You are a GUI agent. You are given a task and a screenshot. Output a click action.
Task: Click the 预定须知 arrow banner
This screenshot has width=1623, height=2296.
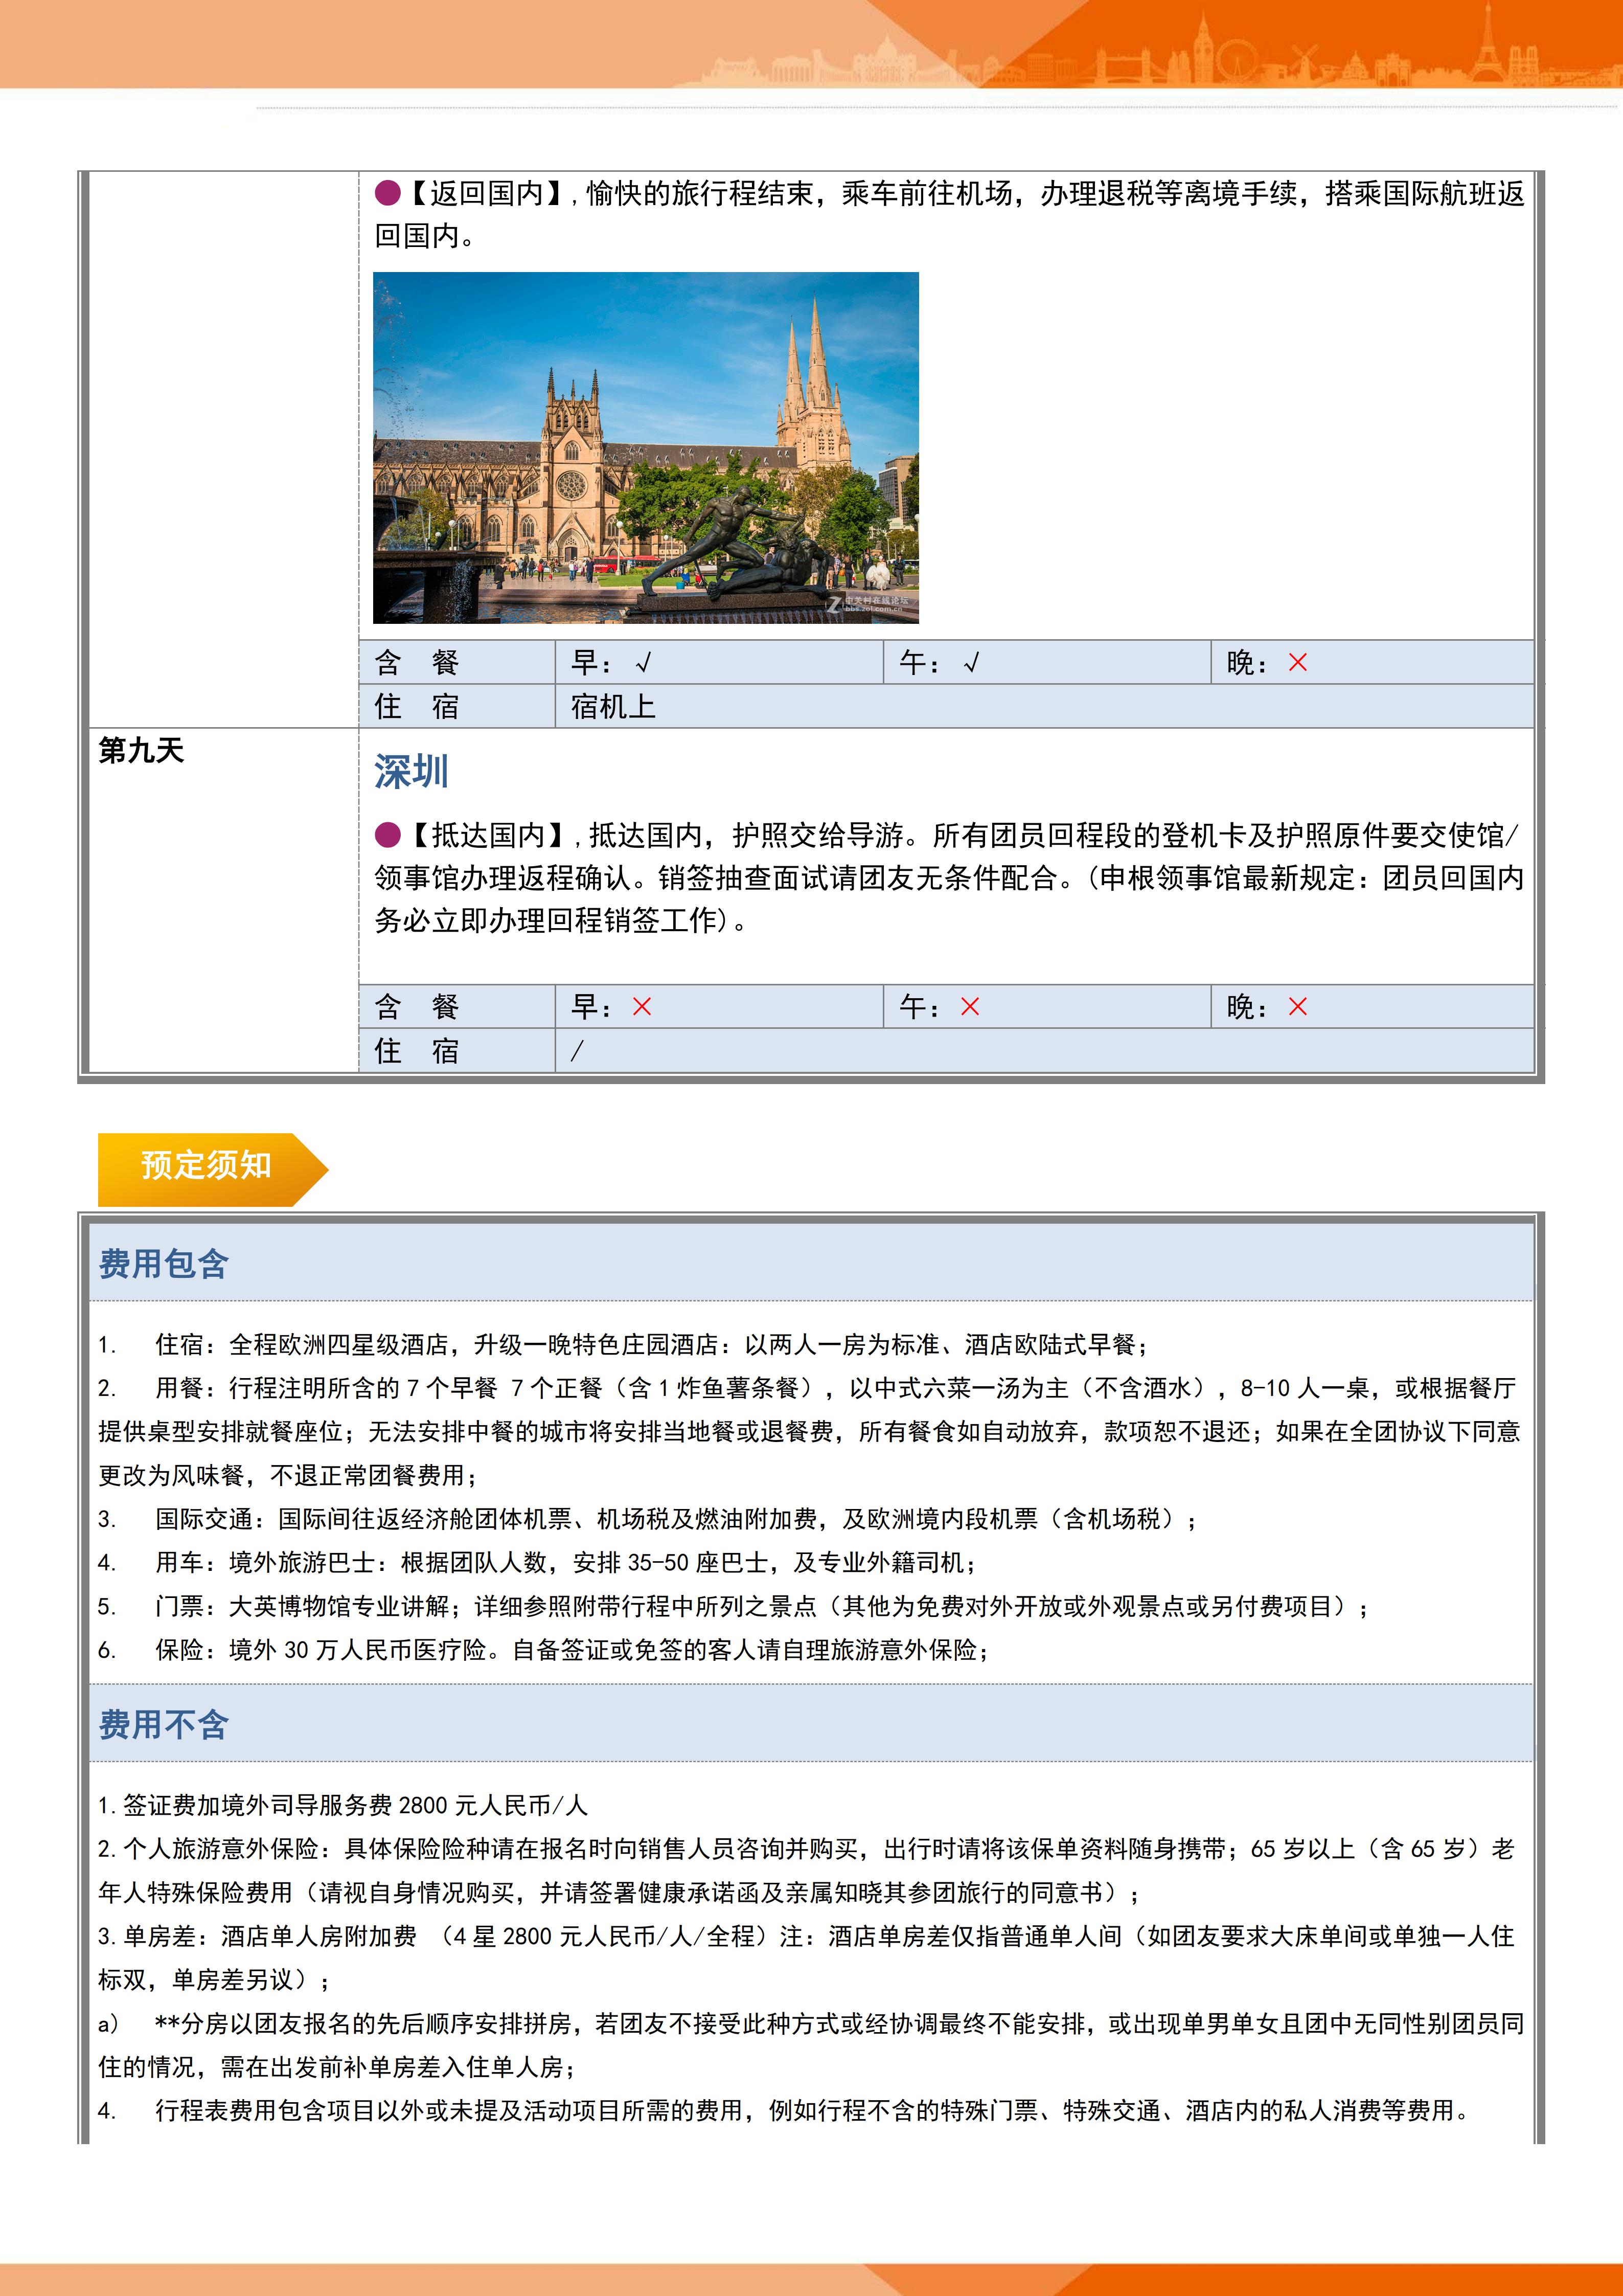pyautogui.click(x=207, y=1166)
